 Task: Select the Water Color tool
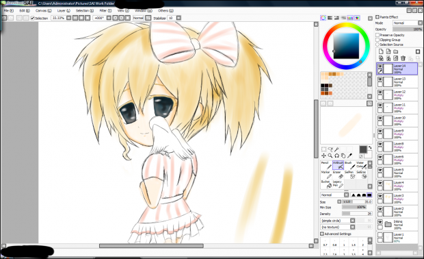361,165
